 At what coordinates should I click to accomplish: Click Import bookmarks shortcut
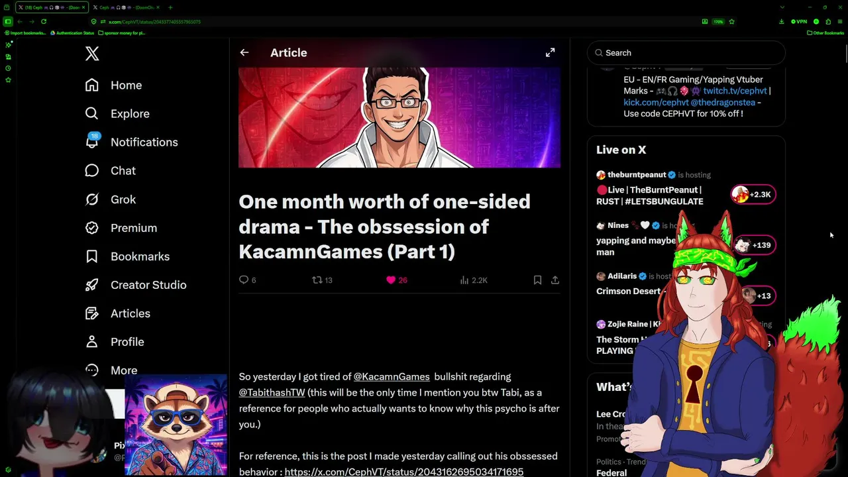[x=25, y=32]
